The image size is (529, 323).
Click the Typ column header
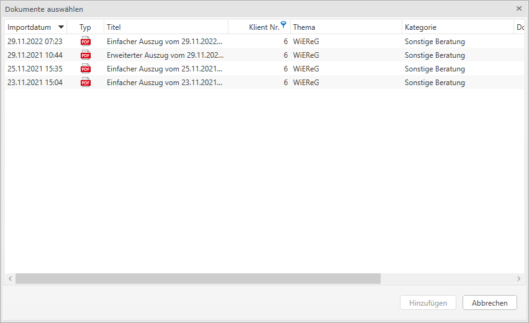85,27
